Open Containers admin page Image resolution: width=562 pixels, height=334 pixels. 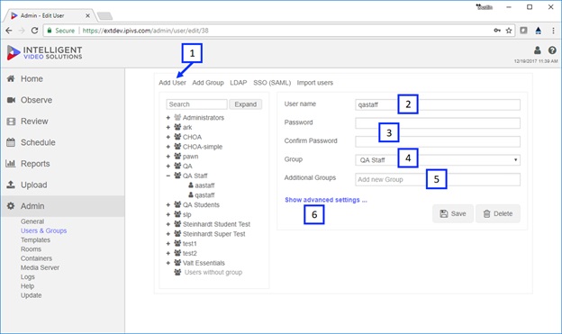36,258
